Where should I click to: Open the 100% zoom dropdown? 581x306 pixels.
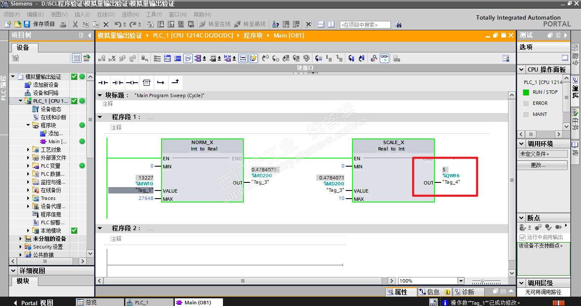tap(460, 281)
